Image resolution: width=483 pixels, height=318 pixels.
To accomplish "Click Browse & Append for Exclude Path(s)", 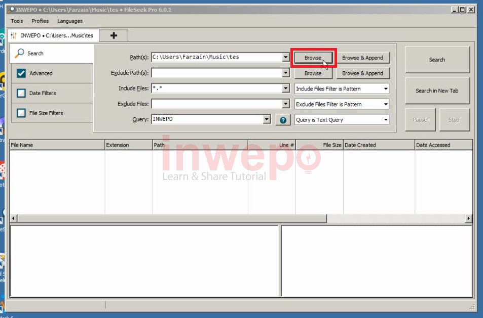I will point(363,73).
